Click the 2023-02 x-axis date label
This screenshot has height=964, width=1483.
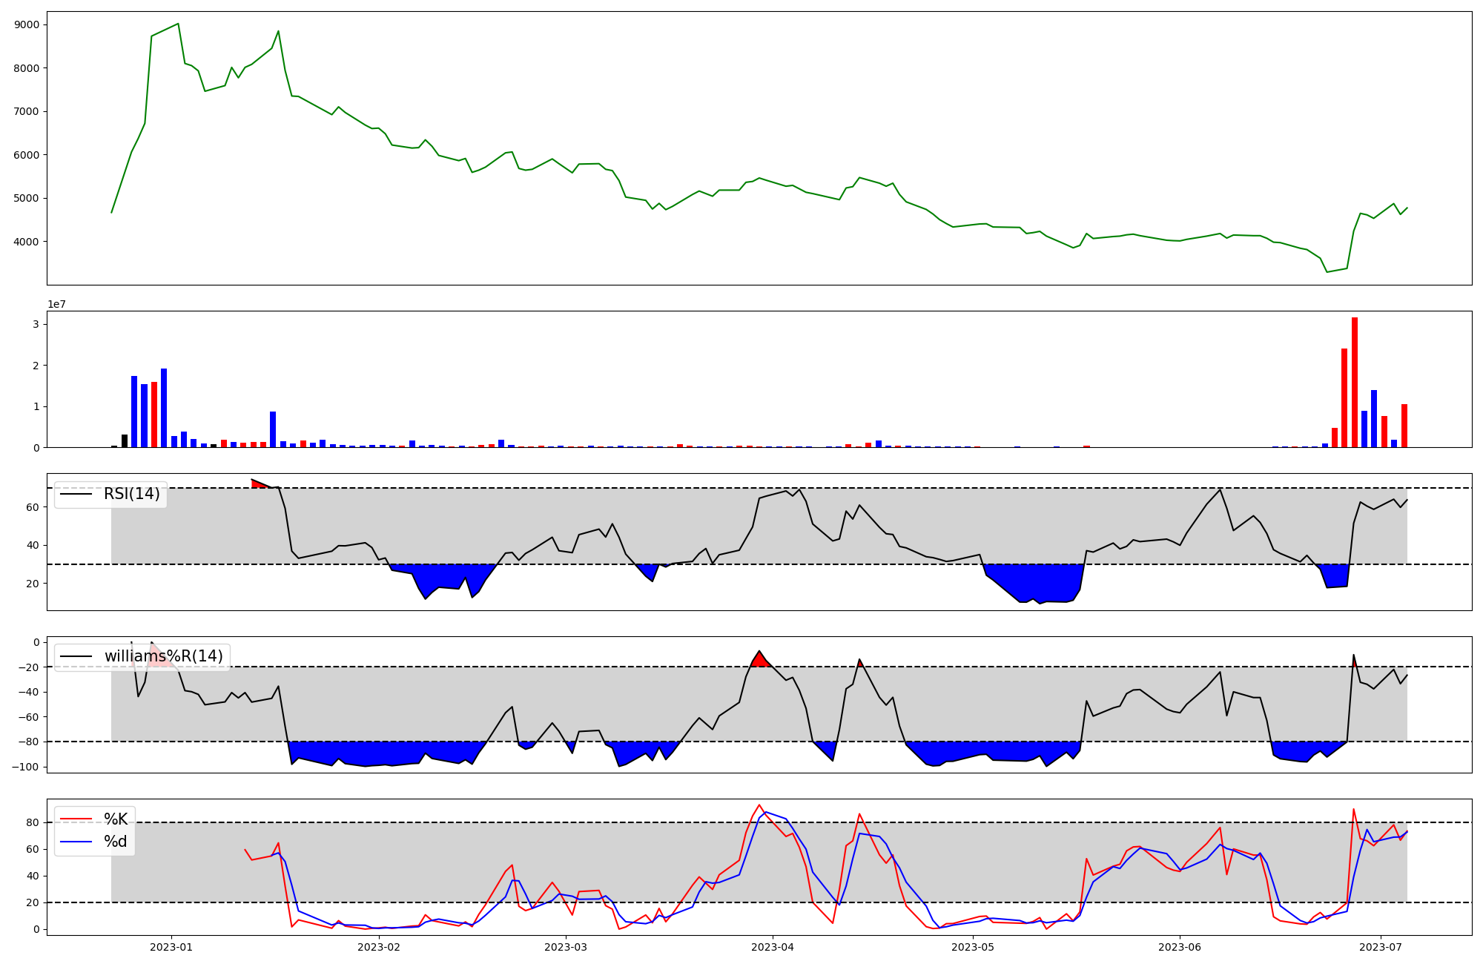(379, 947)
